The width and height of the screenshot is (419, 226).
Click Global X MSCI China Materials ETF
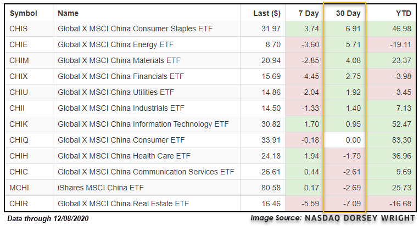(x=119, y=60)
